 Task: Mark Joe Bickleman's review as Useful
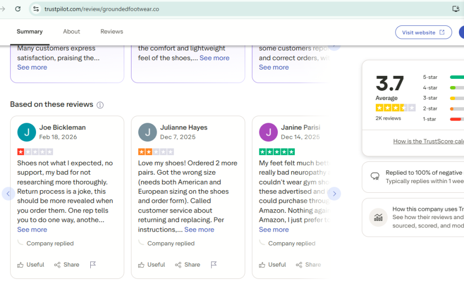tap(30, 265)
